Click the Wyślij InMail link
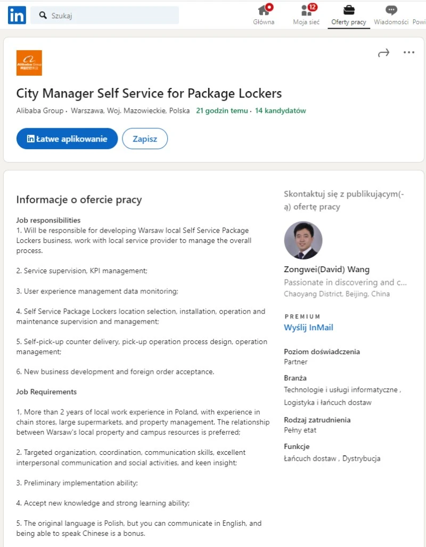 click(x=308, y=328)
